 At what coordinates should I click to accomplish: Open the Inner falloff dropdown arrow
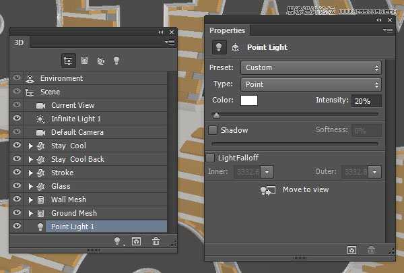267,172
